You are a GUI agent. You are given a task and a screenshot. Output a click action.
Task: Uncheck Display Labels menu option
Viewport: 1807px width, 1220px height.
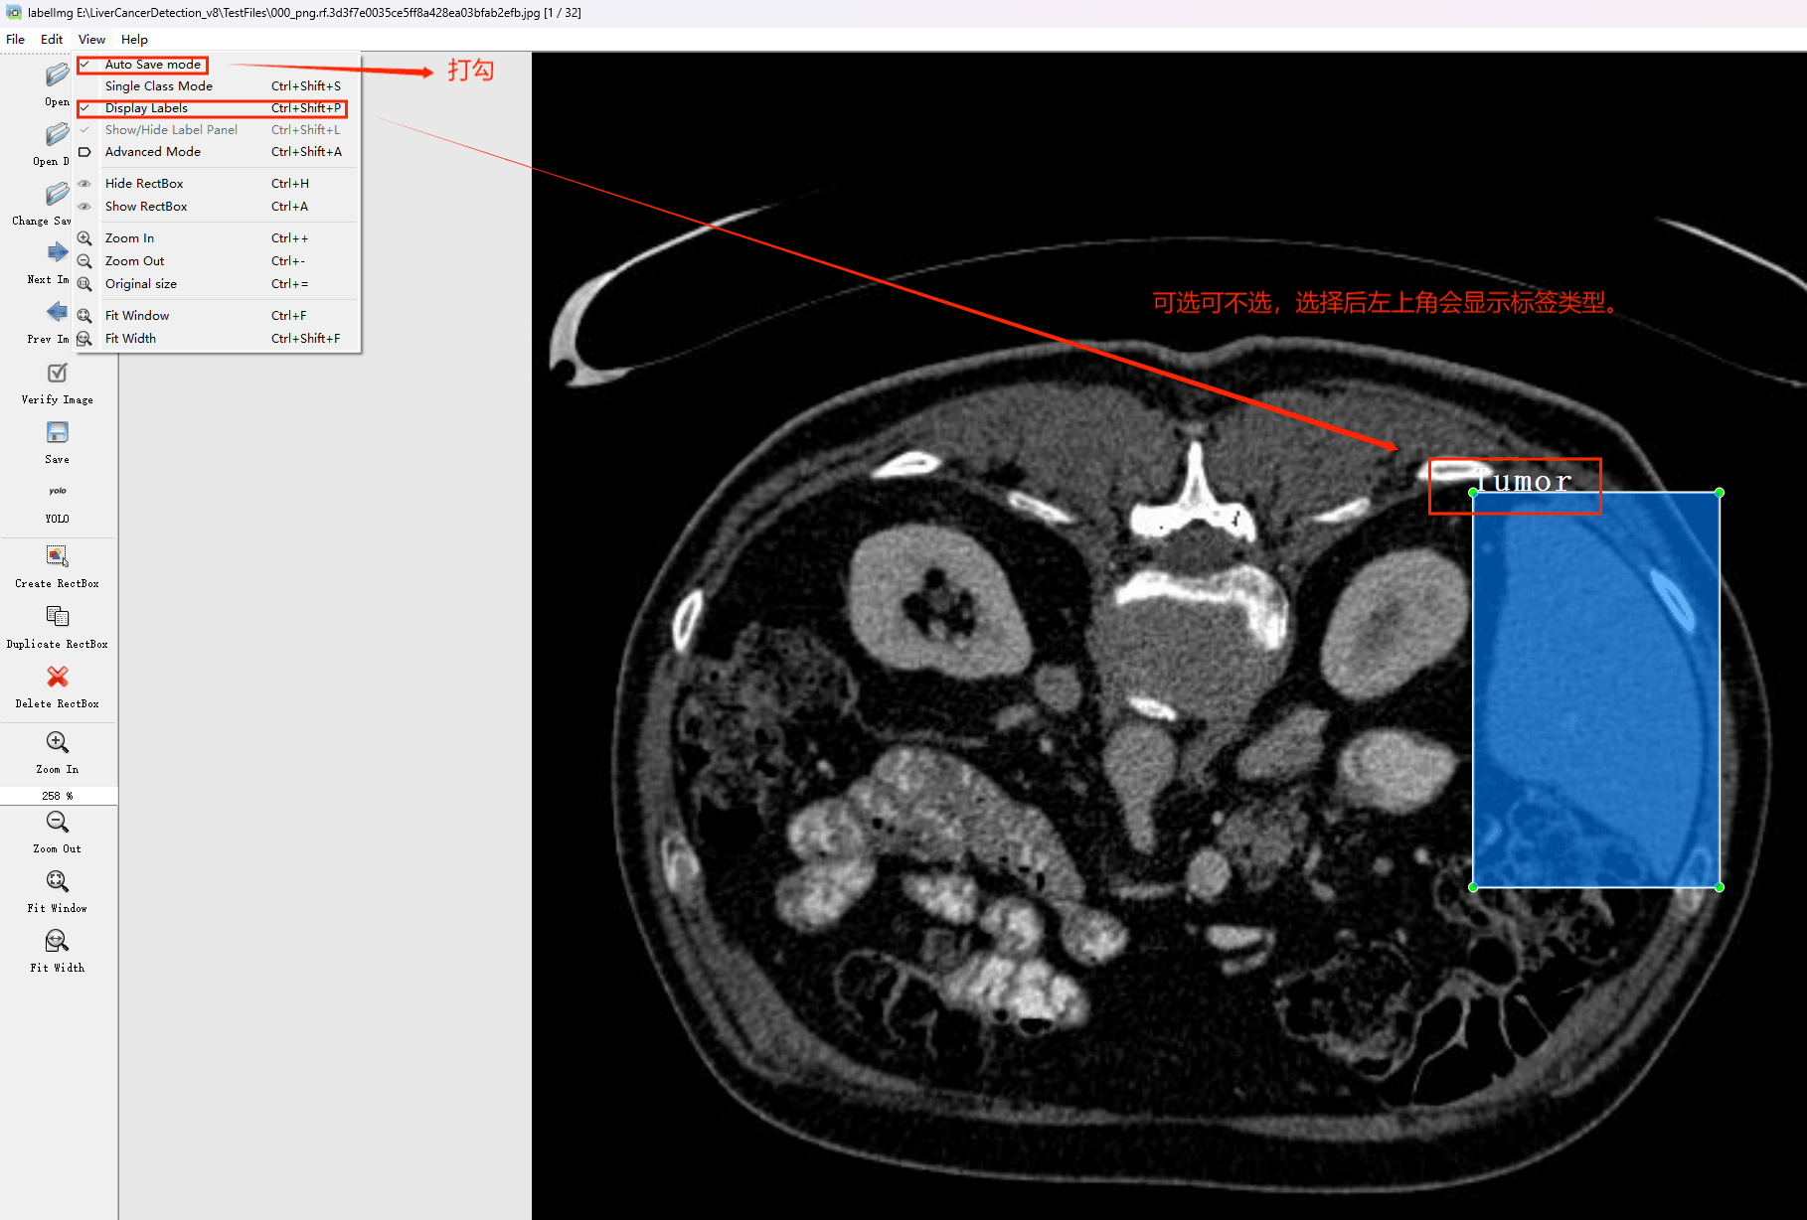146,108
